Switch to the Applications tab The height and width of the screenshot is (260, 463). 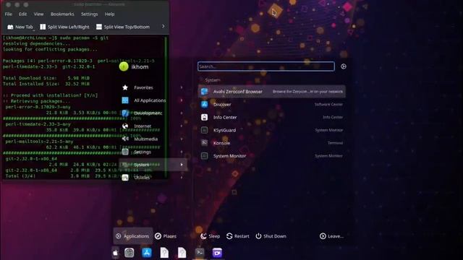(132, 236)
